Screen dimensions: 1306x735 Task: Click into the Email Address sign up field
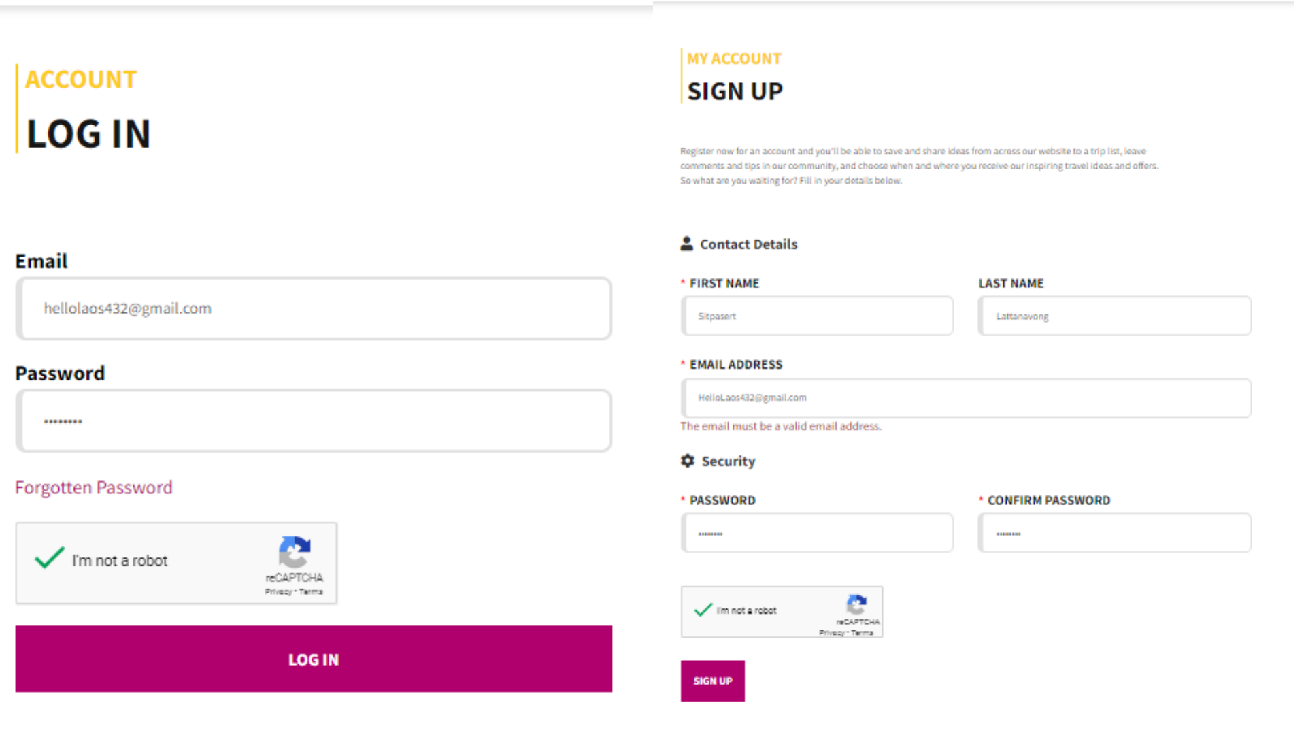tap(966, 398)
